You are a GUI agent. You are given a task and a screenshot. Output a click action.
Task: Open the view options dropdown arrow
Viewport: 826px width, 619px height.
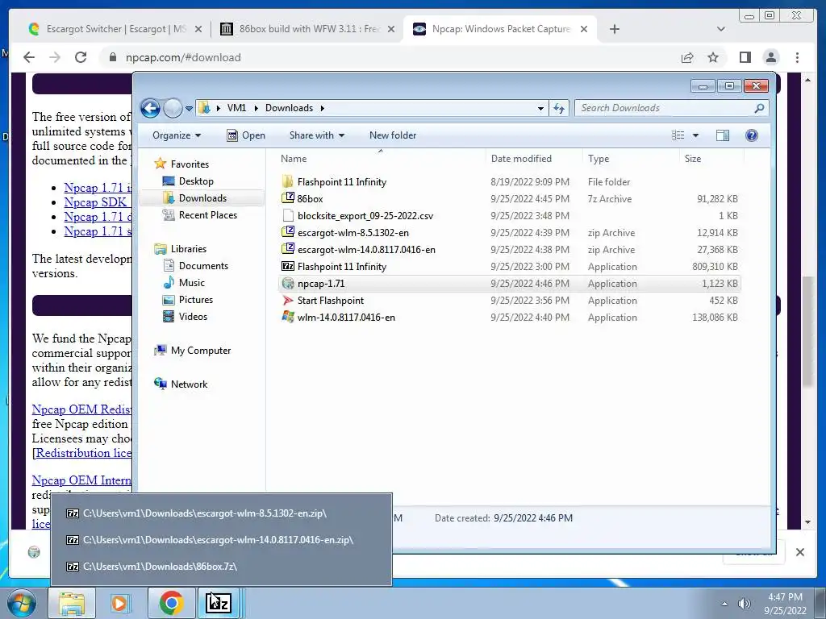pyautogui.click(x=695, y=135)
